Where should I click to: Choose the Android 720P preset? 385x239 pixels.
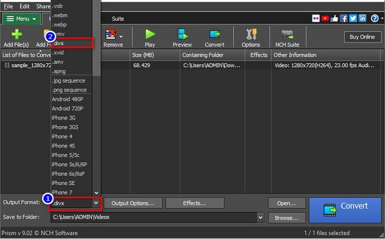pyautogui.click(x=71, y=108)
